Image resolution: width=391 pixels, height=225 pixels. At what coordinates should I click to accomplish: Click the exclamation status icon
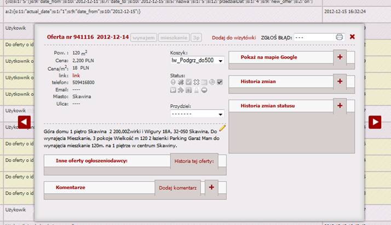point(173,82)
